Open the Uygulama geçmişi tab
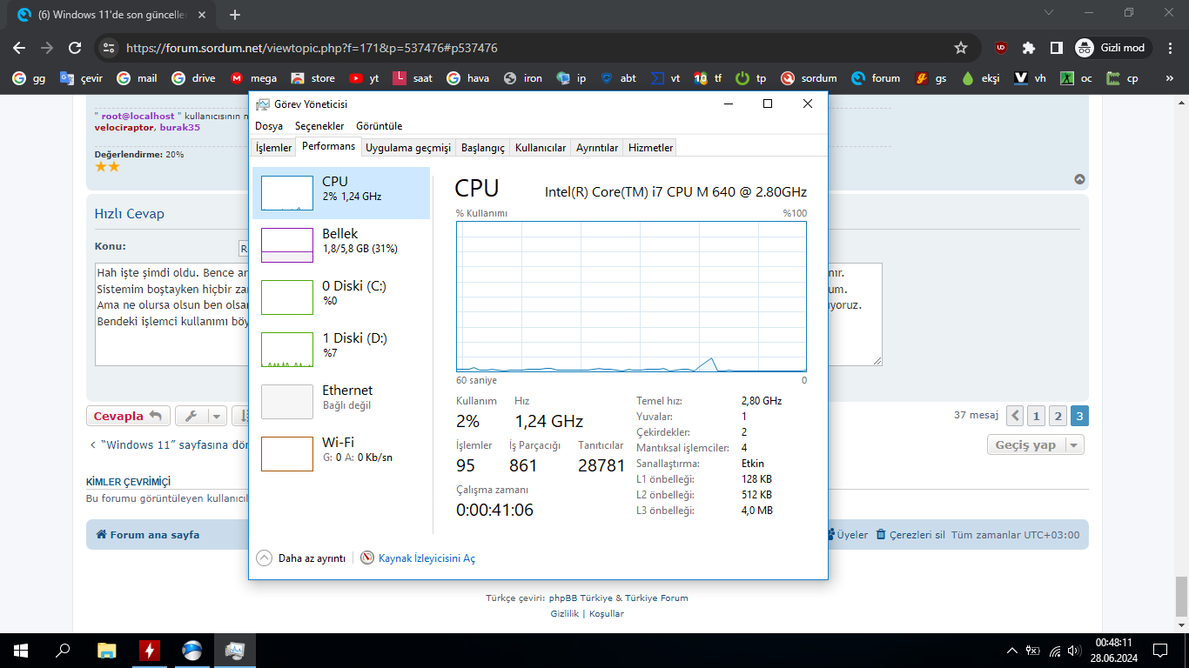The image size is (1189, 668). click(x=408, y=148)
